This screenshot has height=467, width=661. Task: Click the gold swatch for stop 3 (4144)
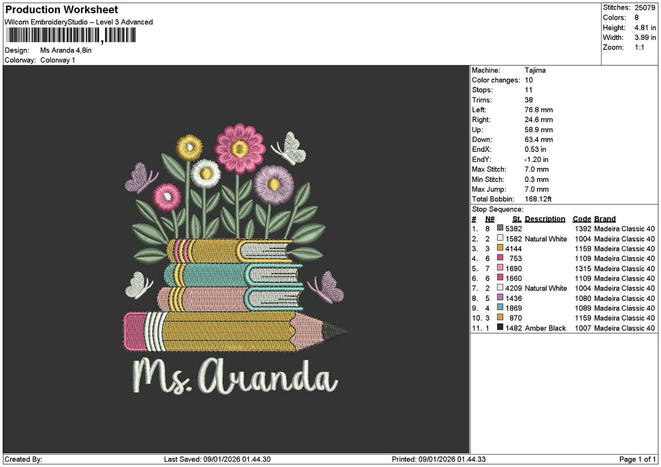pyautogui.click(x=500, y=248)
